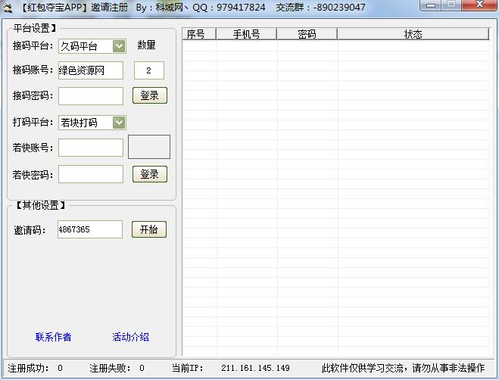The height and width of the screenshot is (380, 499).
Task: Click the 邀请码 input field
Action: (x=90, y=229)
